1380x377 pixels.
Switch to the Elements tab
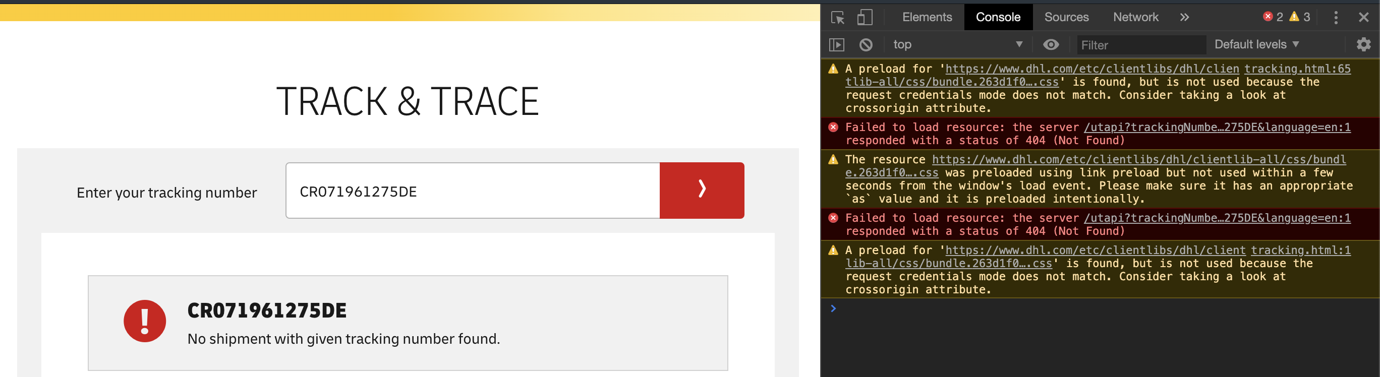(x=927, y=18)
